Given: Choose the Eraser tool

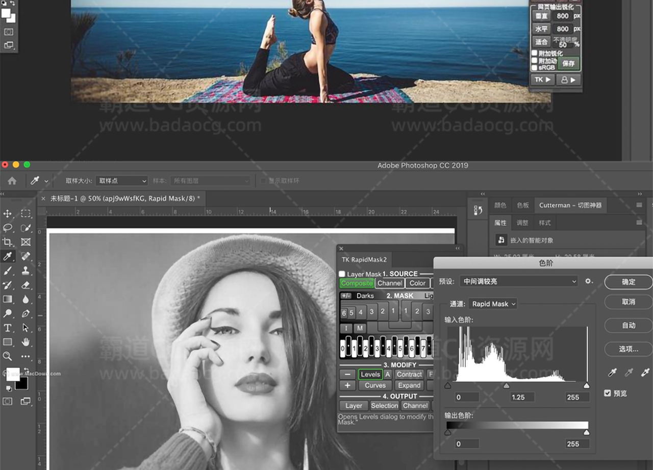Looking at the screenshot, I should [x=26, y=285].
